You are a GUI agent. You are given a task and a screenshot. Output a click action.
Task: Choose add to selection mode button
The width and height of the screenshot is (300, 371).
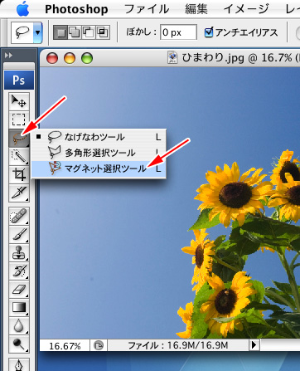click(x=75, y=32)
